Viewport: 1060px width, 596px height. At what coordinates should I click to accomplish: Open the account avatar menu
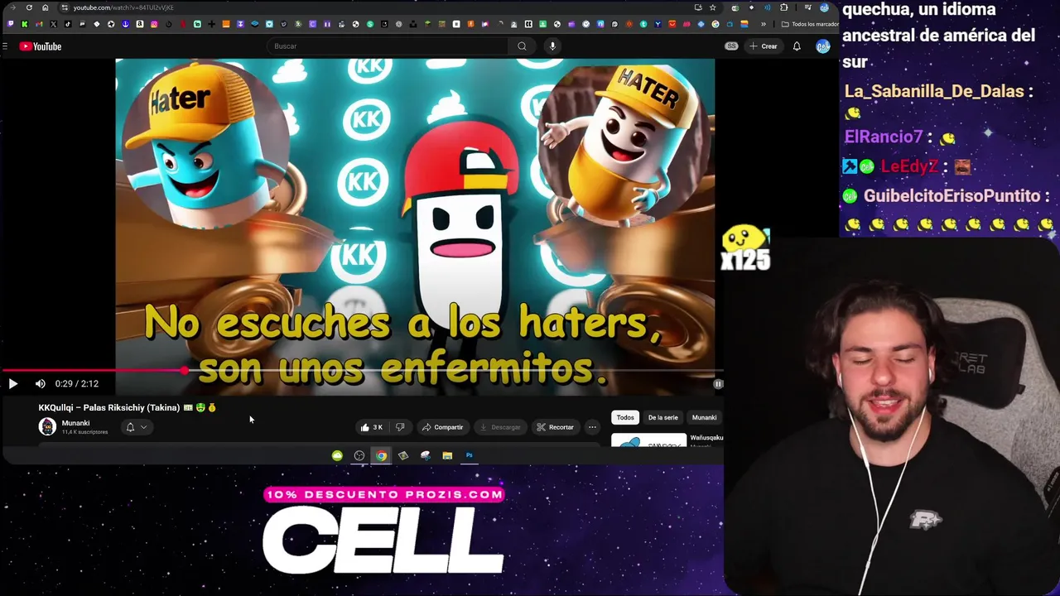coord(822,46)
